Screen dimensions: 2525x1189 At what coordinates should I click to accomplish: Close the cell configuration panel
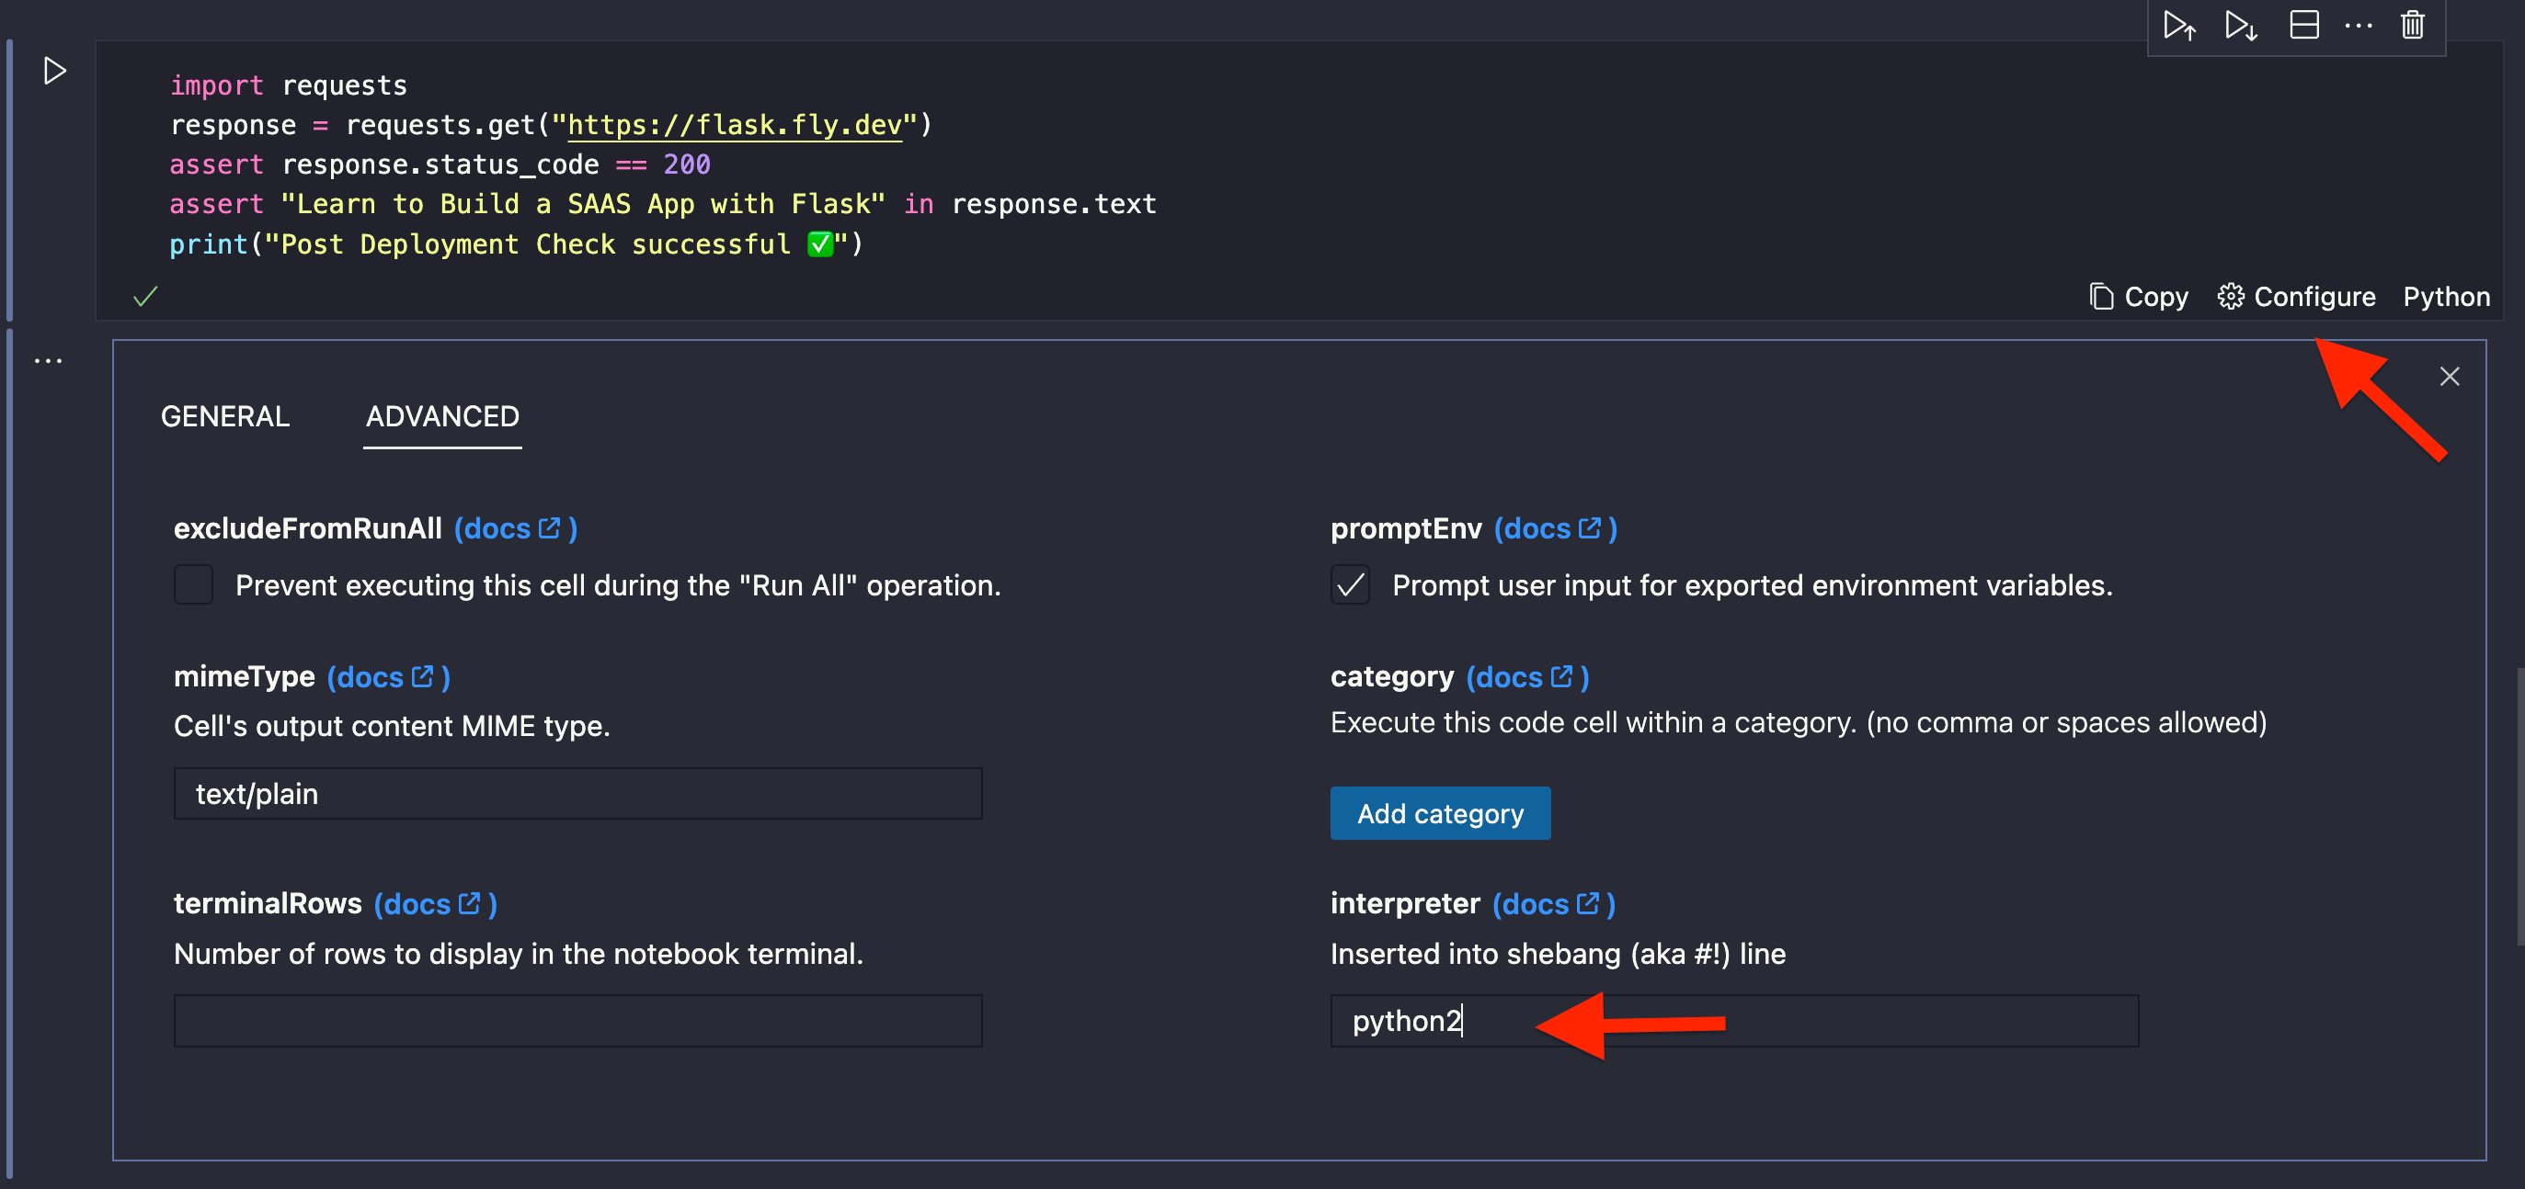pyautogui.click(x=2449, y=376)
